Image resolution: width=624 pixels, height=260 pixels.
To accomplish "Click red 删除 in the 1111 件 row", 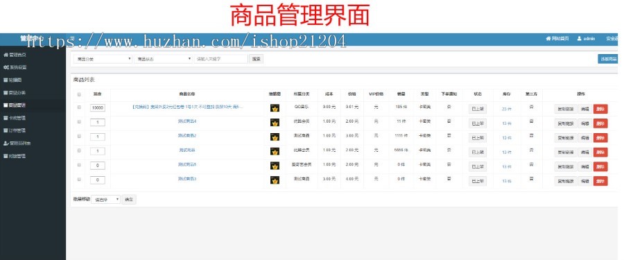I will click(x=600, y=138).
